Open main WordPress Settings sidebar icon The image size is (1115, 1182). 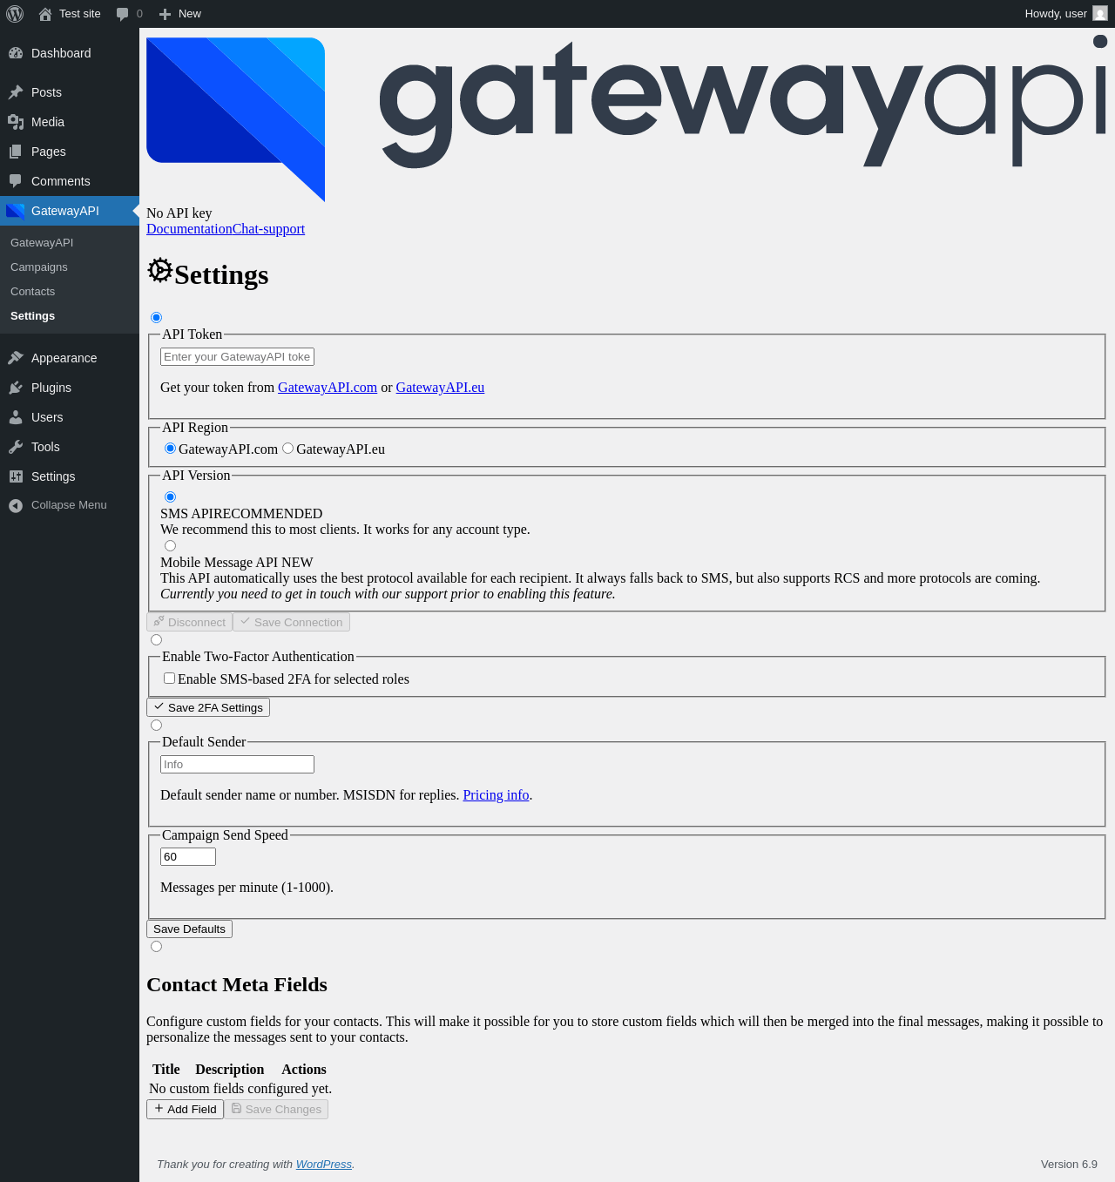click(16, 476)
